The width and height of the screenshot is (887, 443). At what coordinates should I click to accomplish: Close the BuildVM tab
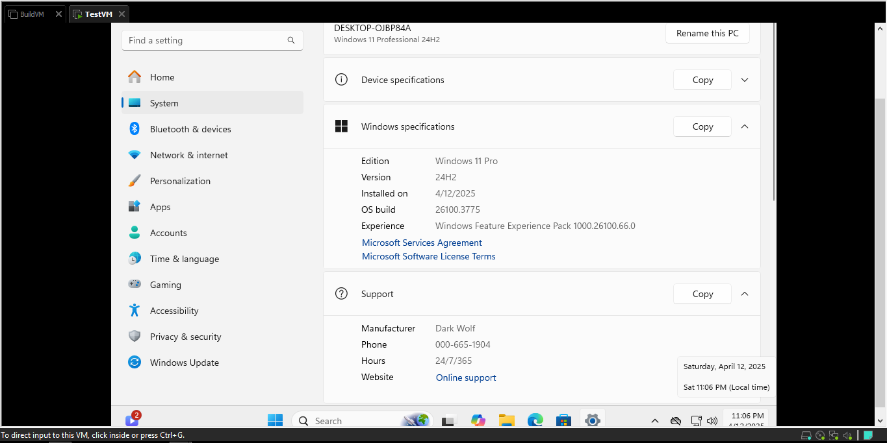58,14
